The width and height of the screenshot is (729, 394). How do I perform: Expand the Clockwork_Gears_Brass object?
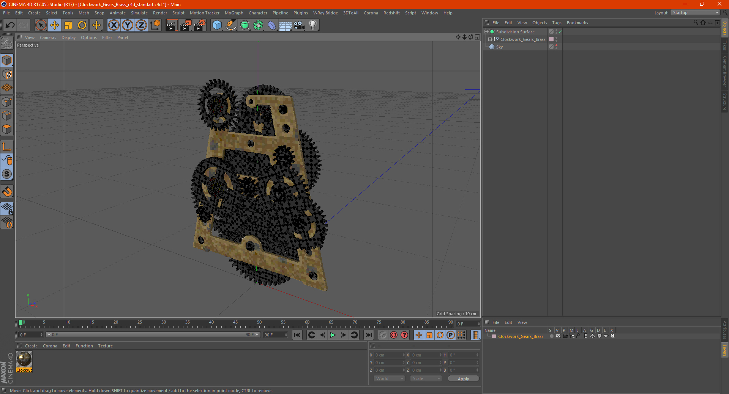490,39
